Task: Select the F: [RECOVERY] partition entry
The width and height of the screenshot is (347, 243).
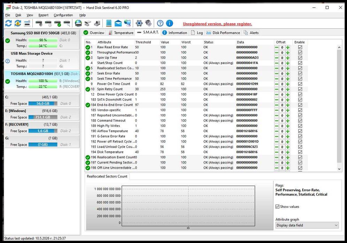Action: pyautogui.click(x=42, y=128)
